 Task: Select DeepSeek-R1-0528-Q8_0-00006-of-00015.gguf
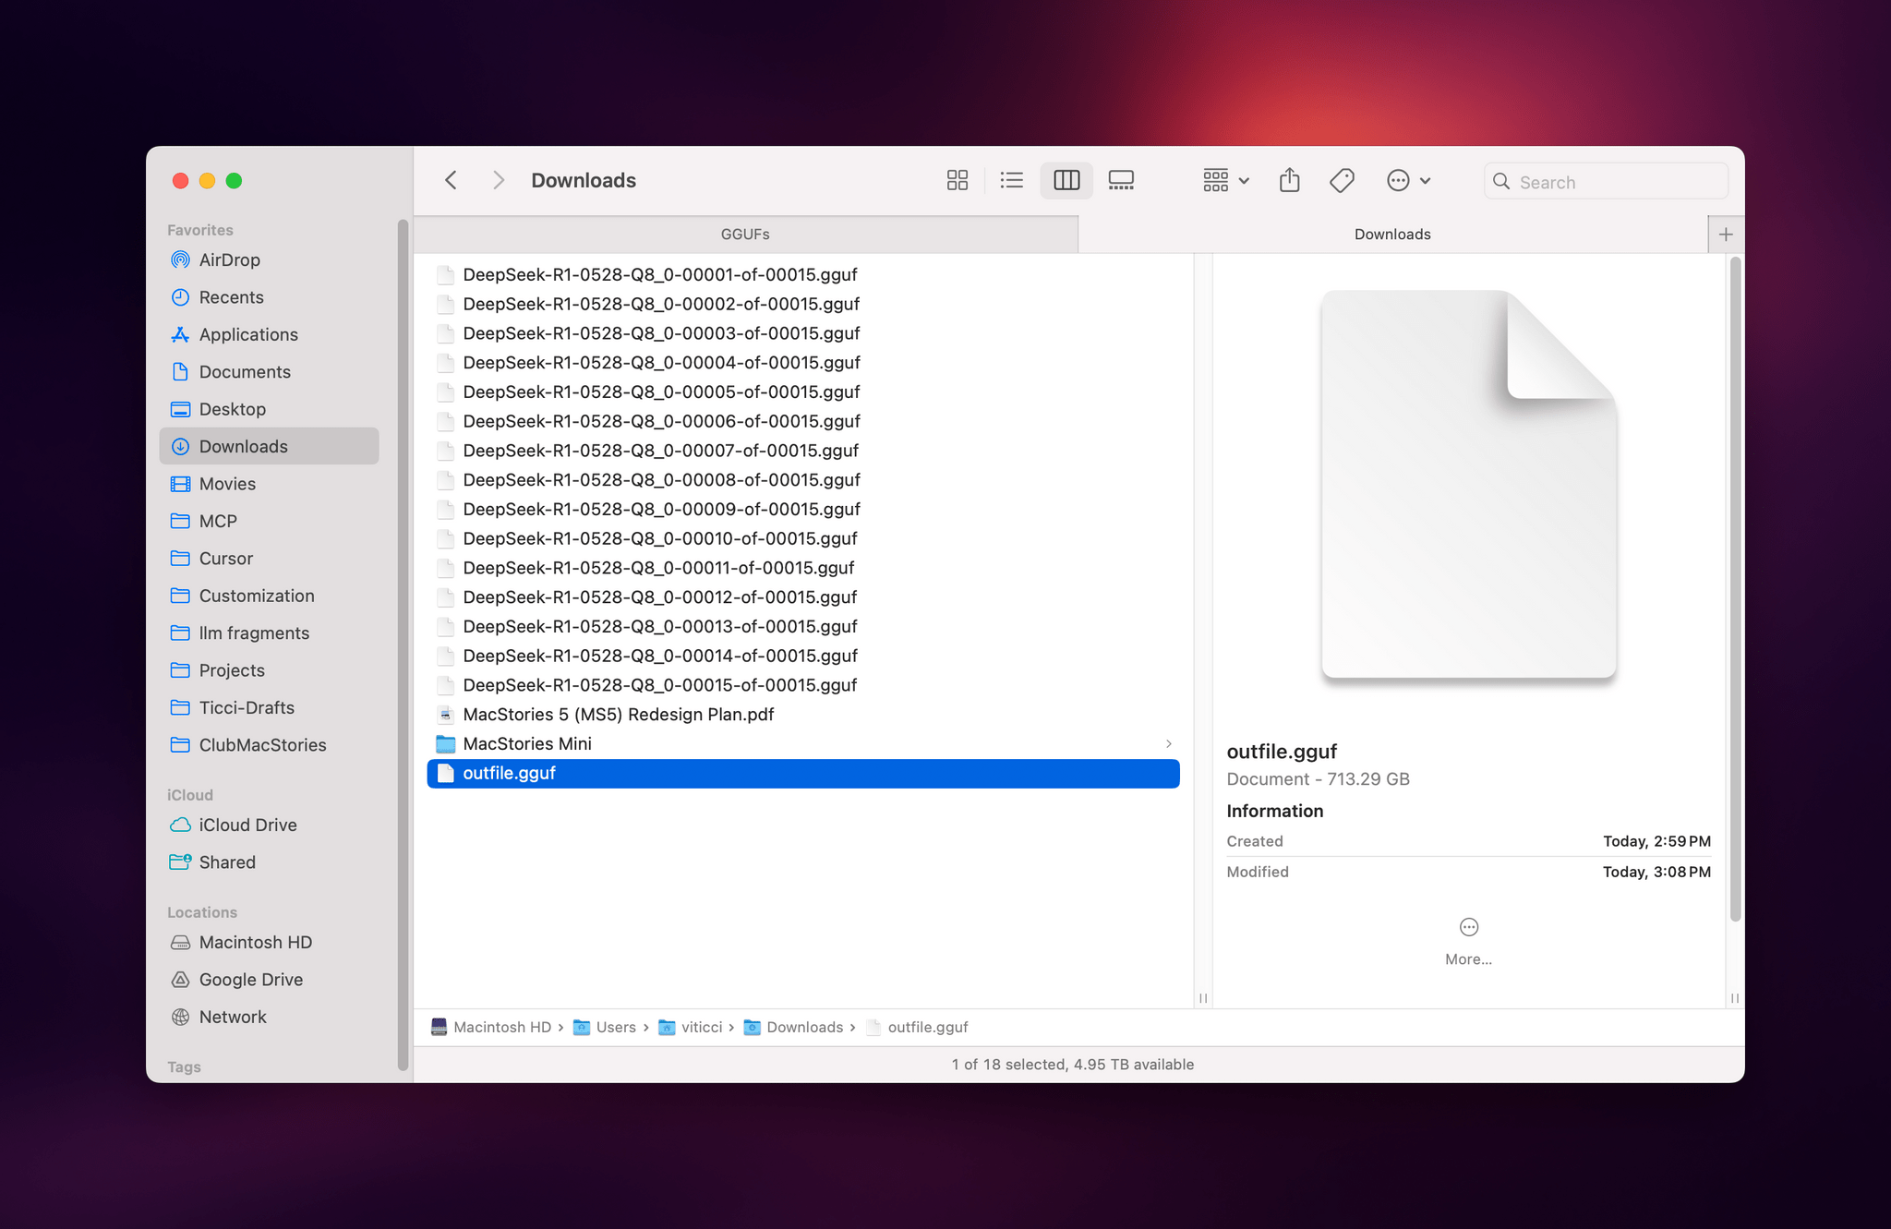click(803, 421)
